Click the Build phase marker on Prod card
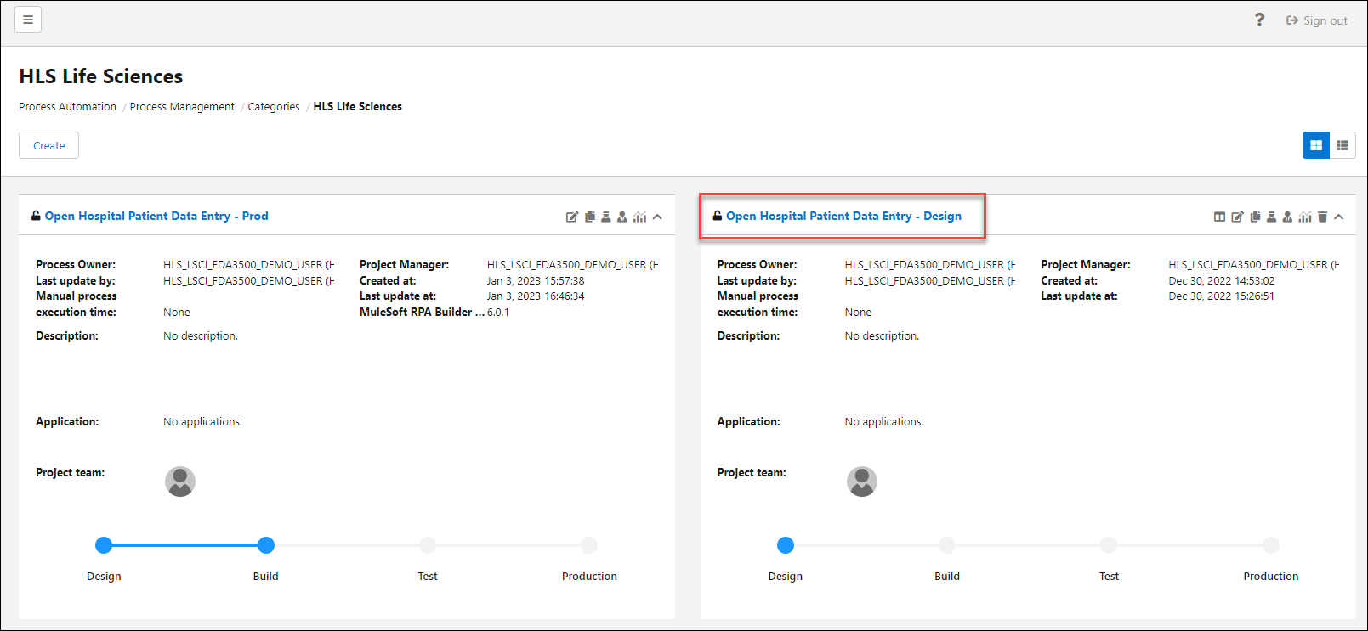This screenshot has width=1368, height=631. [x=266, y=545]
